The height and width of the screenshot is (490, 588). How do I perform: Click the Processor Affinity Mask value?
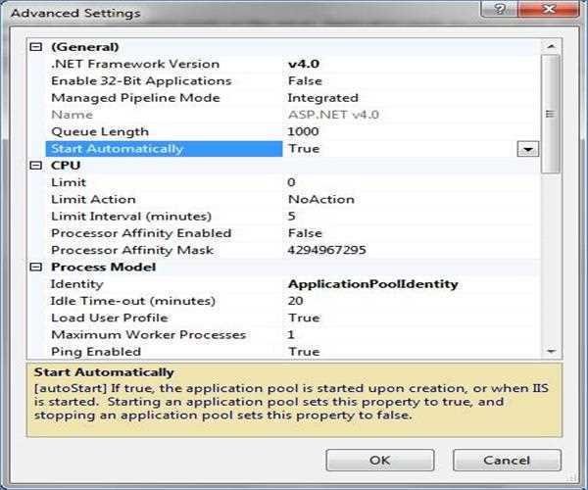(326, 250)
